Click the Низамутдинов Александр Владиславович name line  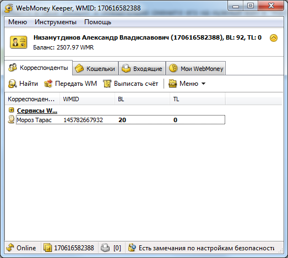pos(148,37)
